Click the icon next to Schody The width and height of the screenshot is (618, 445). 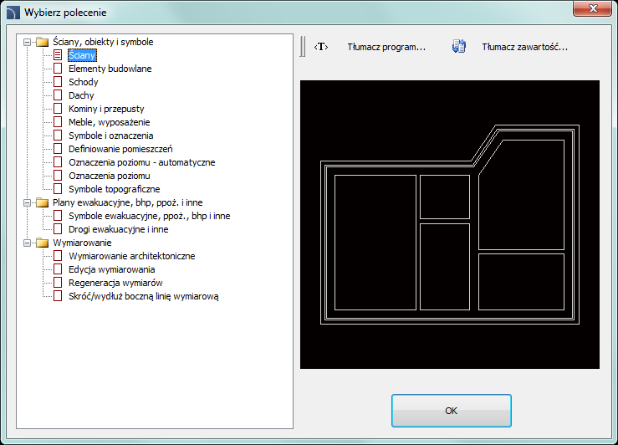point(58,82)
